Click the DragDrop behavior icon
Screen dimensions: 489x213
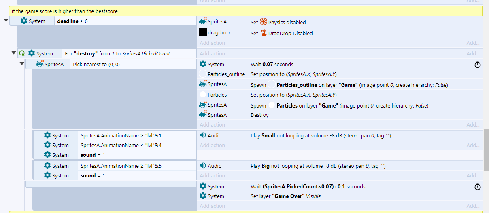tap(264, 33)
